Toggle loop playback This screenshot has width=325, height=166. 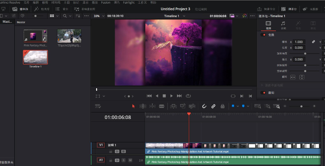pyautogui.click(x=188, y=96)
